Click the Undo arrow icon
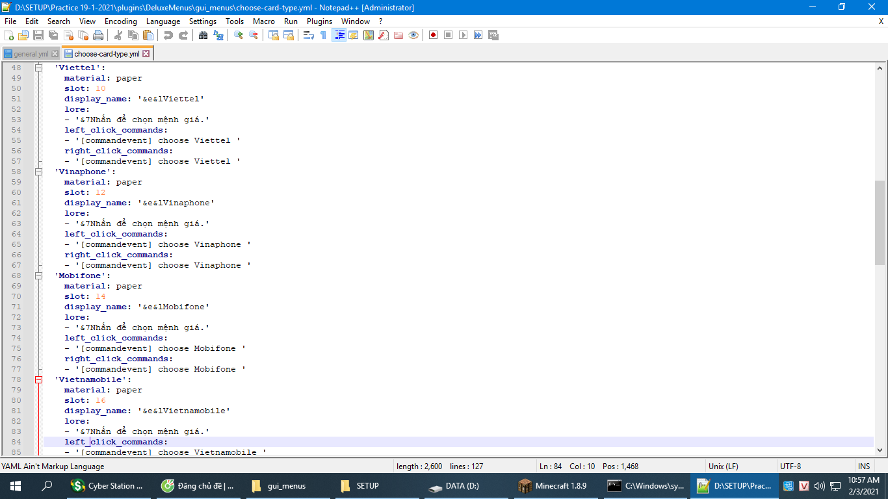Screen dimensions: 888x499 coord(168,35)
